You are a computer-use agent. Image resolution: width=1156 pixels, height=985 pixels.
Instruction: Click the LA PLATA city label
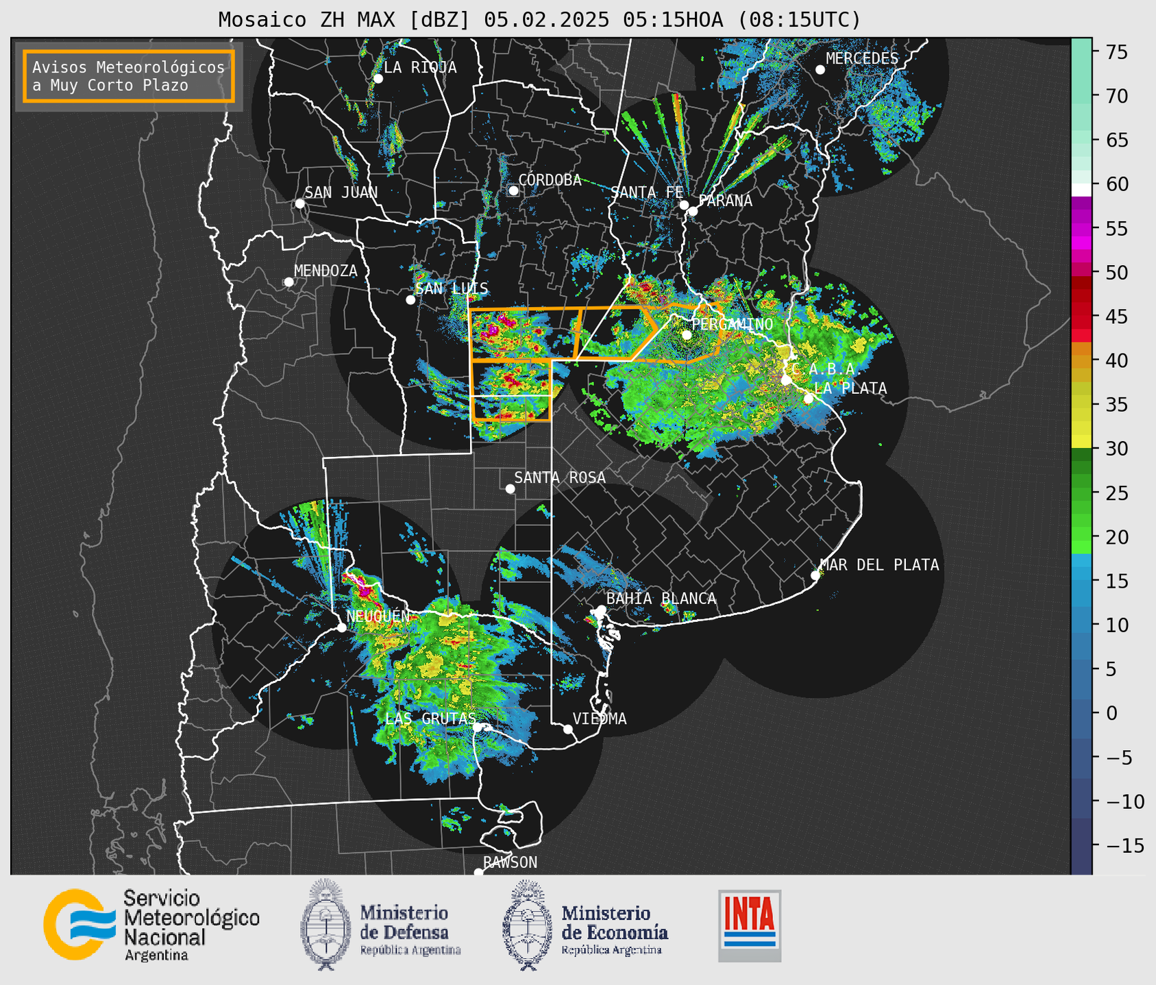coord(850,388)
